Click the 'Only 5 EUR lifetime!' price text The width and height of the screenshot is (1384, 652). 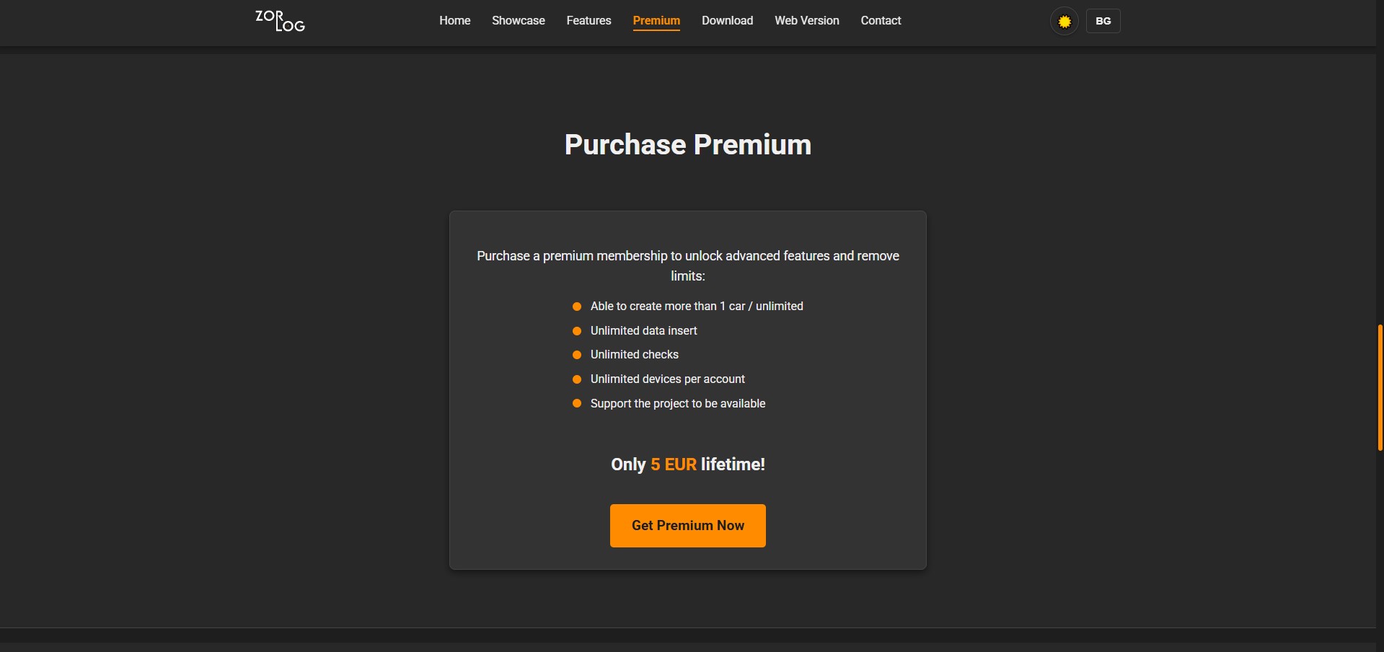[x=687, y=464]
